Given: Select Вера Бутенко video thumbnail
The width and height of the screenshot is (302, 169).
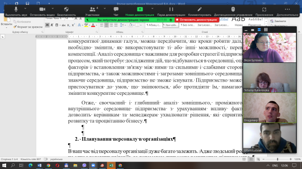Looking at the screenshot, I should (x=269, y=47).
